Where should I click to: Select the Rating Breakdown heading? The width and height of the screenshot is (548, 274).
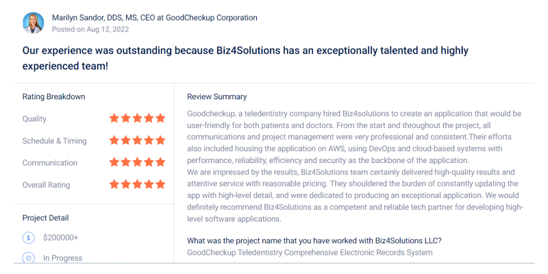click(53, 97)
